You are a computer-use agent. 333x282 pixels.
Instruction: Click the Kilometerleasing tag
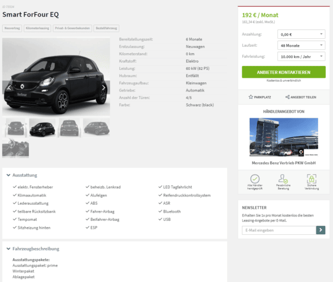[37, 28]
